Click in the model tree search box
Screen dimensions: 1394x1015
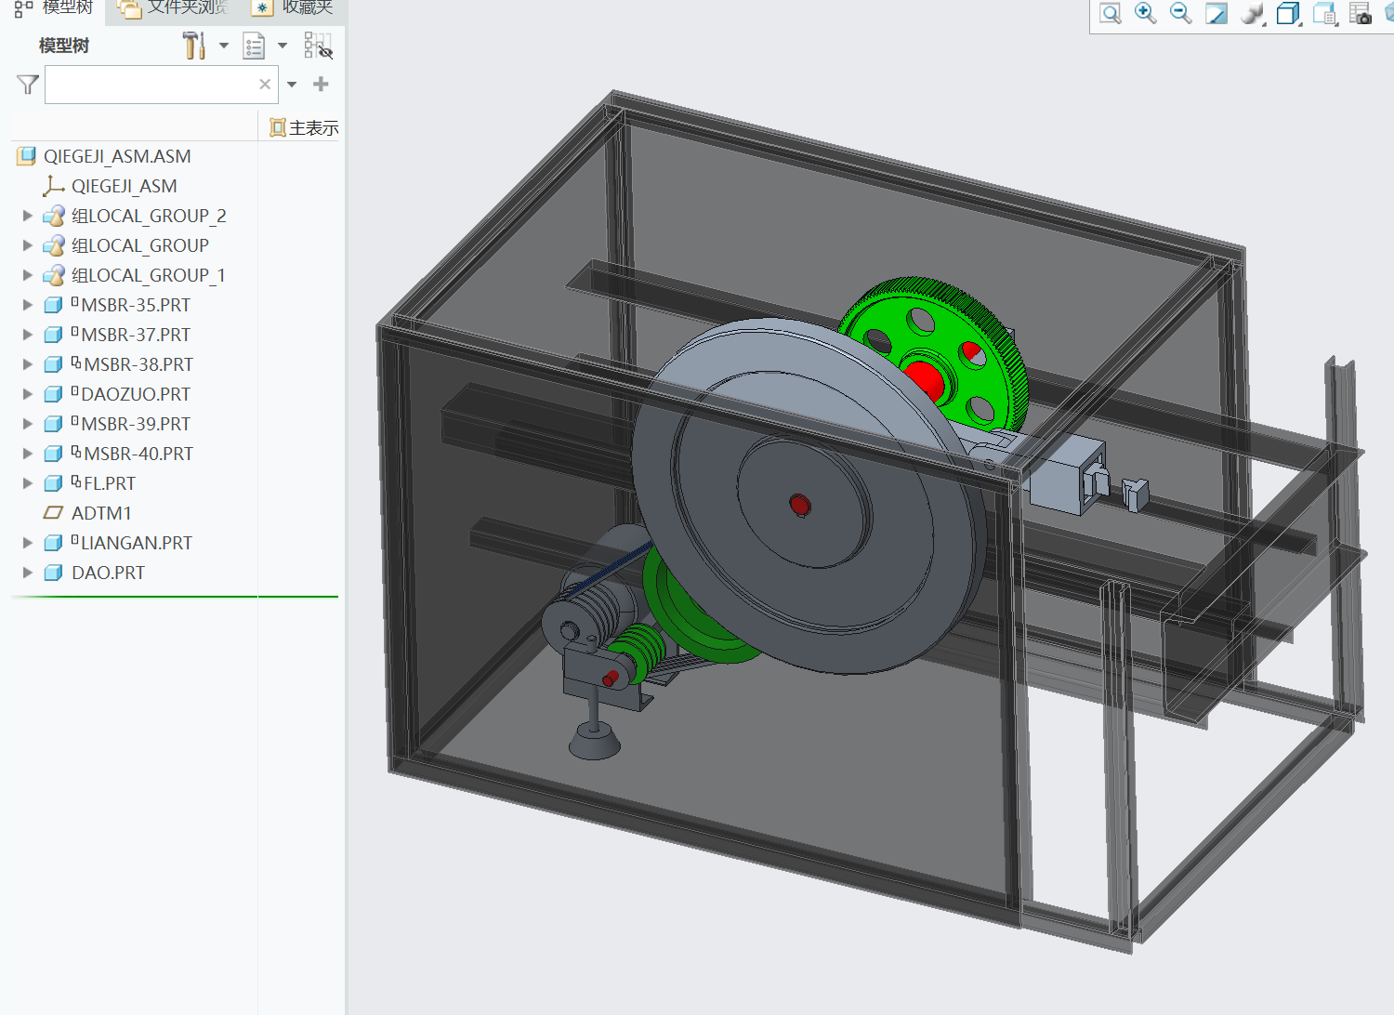click(149, 85)
